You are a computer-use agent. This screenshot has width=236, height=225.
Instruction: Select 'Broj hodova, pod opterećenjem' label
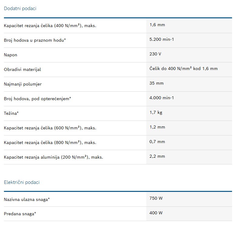[x=37, y=99]
